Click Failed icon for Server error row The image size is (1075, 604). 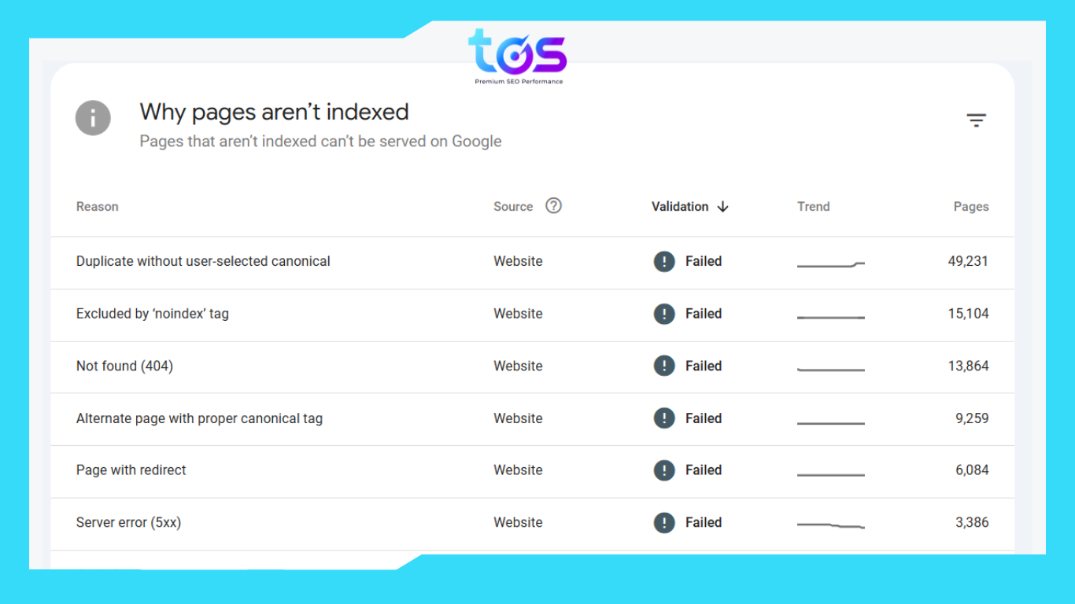(x=664, y=522)
